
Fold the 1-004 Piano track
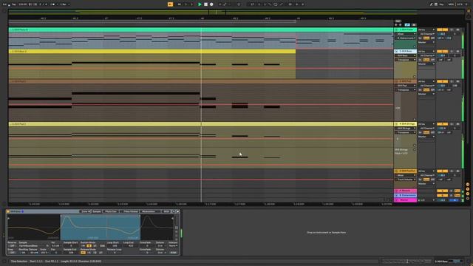click(x=397, y=30)
